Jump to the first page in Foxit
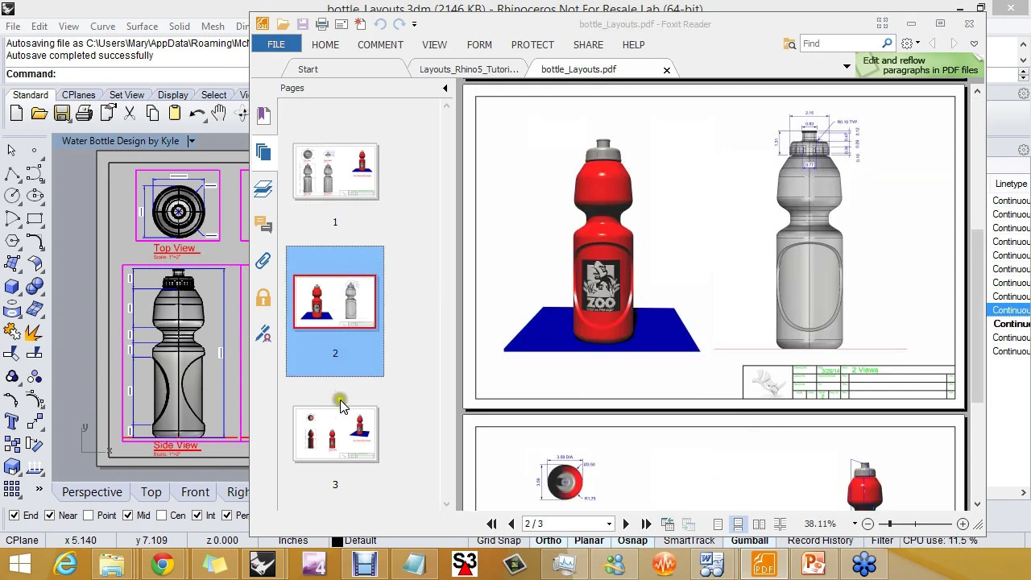 pyautogui.click(x=491, y=524)
